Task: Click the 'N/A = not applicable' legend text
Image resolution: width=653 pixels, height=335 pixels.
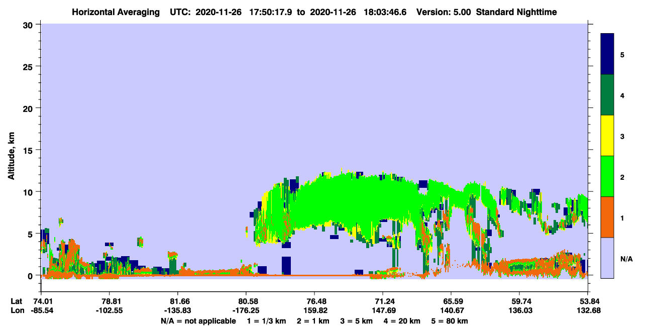Action: tap(198, 321)
